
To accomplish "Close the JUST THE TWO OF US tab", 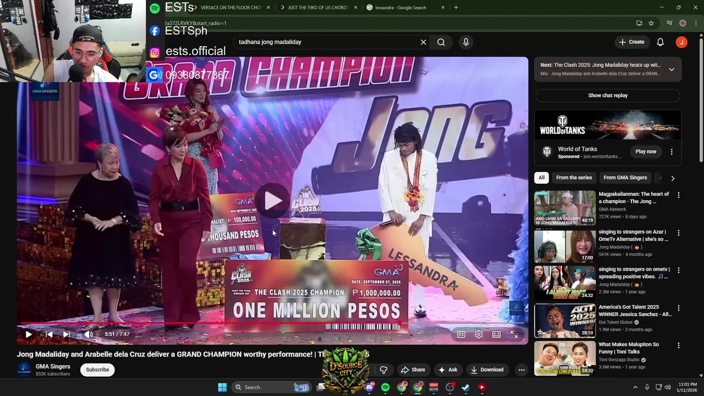I will [x=355, y=7].
